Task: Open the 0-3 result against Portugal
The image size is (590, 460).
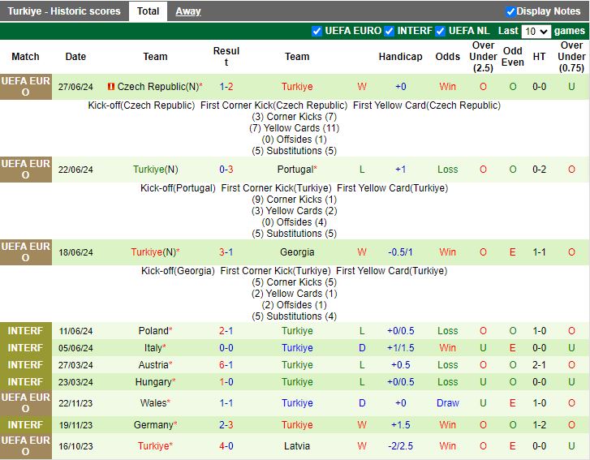Action: pyautogui.click(x=226, y=170)
